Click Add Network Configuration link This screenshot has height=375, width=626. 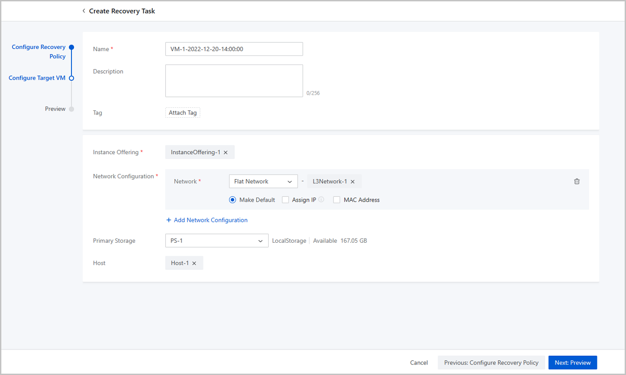pos(211,220)
